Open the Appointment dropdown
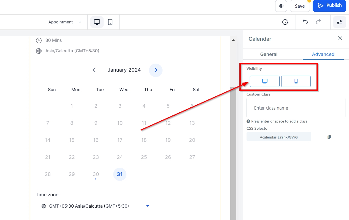 point(65,22)
